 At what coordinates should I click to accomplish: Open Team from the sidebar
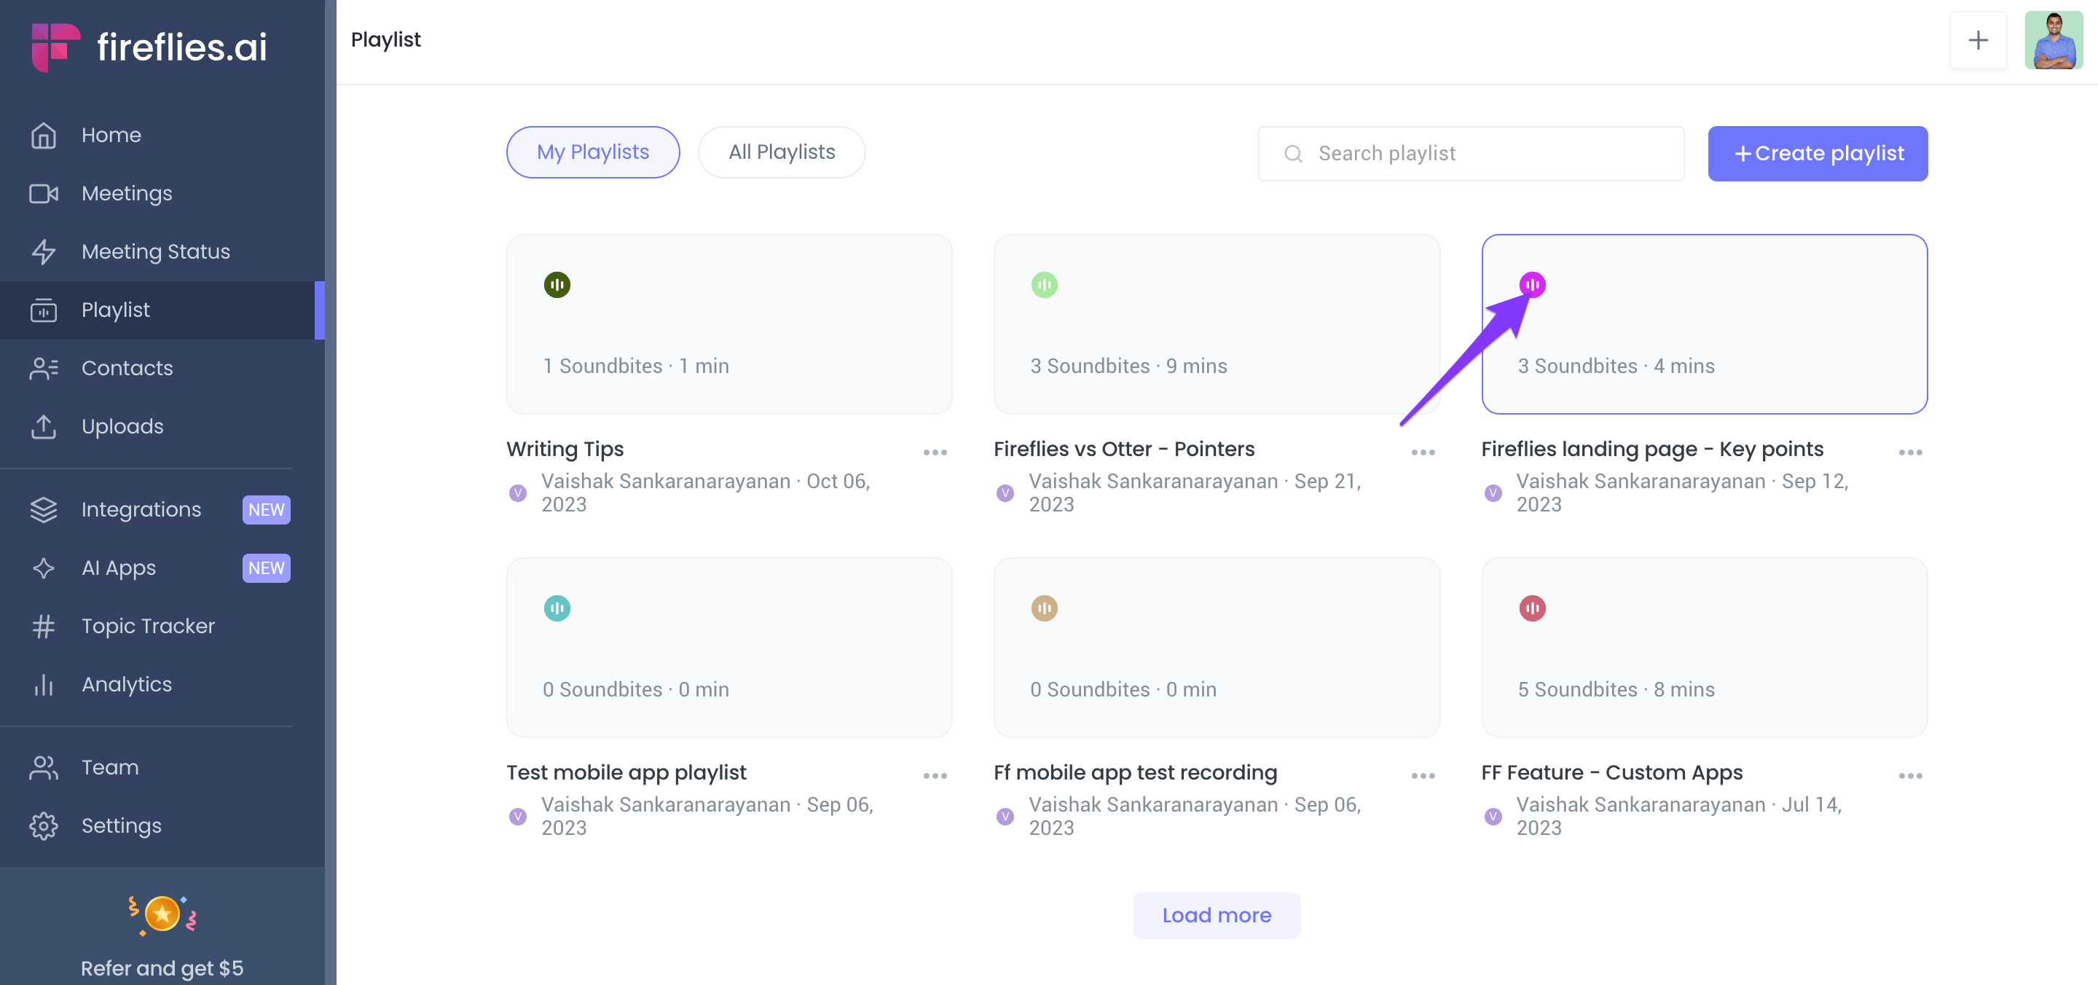tap(162, 767)
